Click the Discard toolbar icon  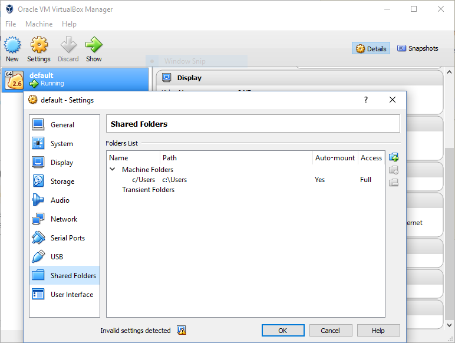68,45
